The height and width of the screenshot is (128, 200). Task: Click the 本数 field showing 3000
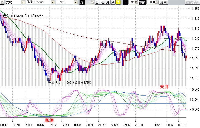tap(151, 2)
